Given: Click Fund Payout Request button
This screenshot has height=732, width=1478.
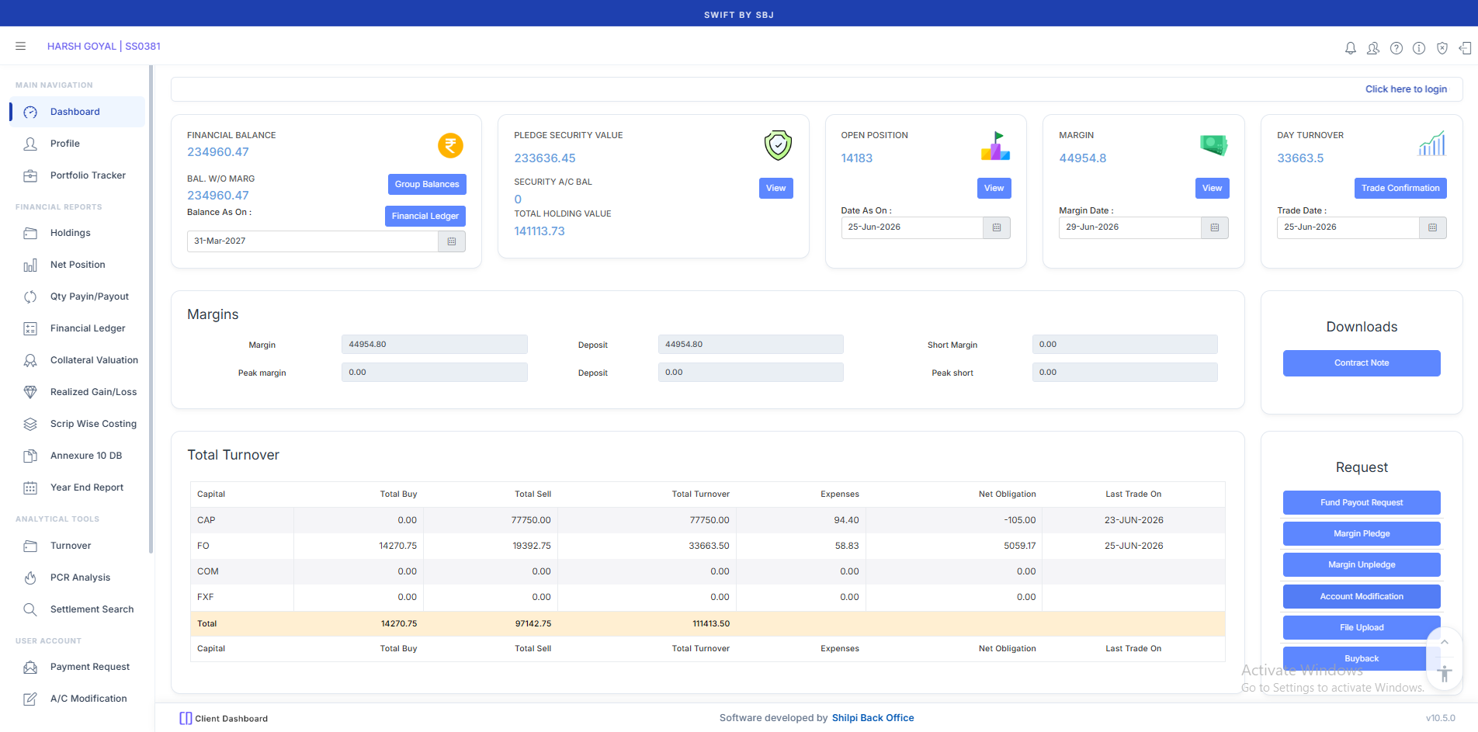Looking at the screenshot, I should pyautogui.click(x=1362, y=503).
